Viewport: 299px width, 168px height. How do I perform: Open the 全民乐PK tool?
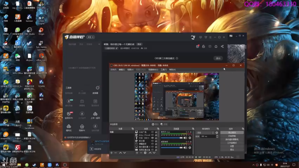tap(69, 115)
